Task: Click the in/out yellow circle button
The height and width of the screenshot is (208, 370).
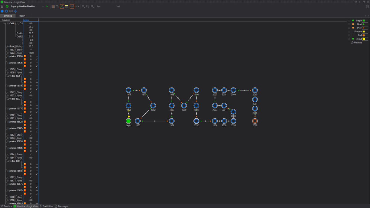Action: point(365,39)
